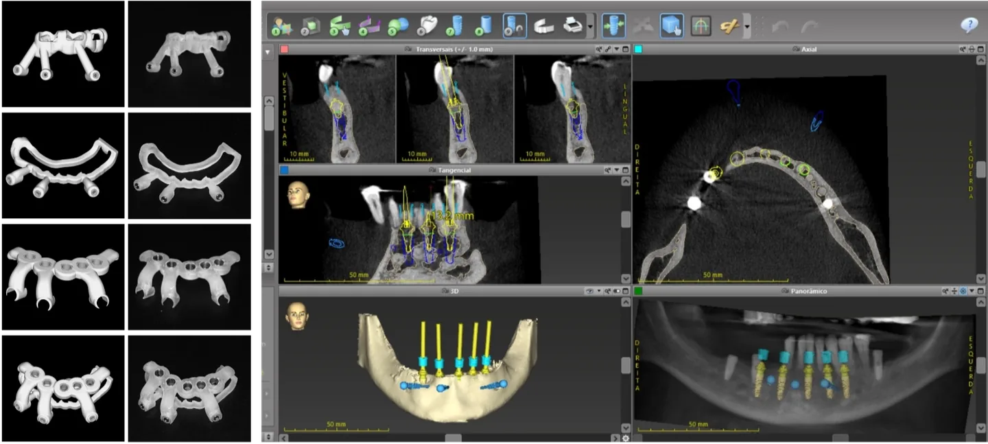Open dropdown arrow in Panorâmico header
Viewport: 988px width, 444px height.
972,291
